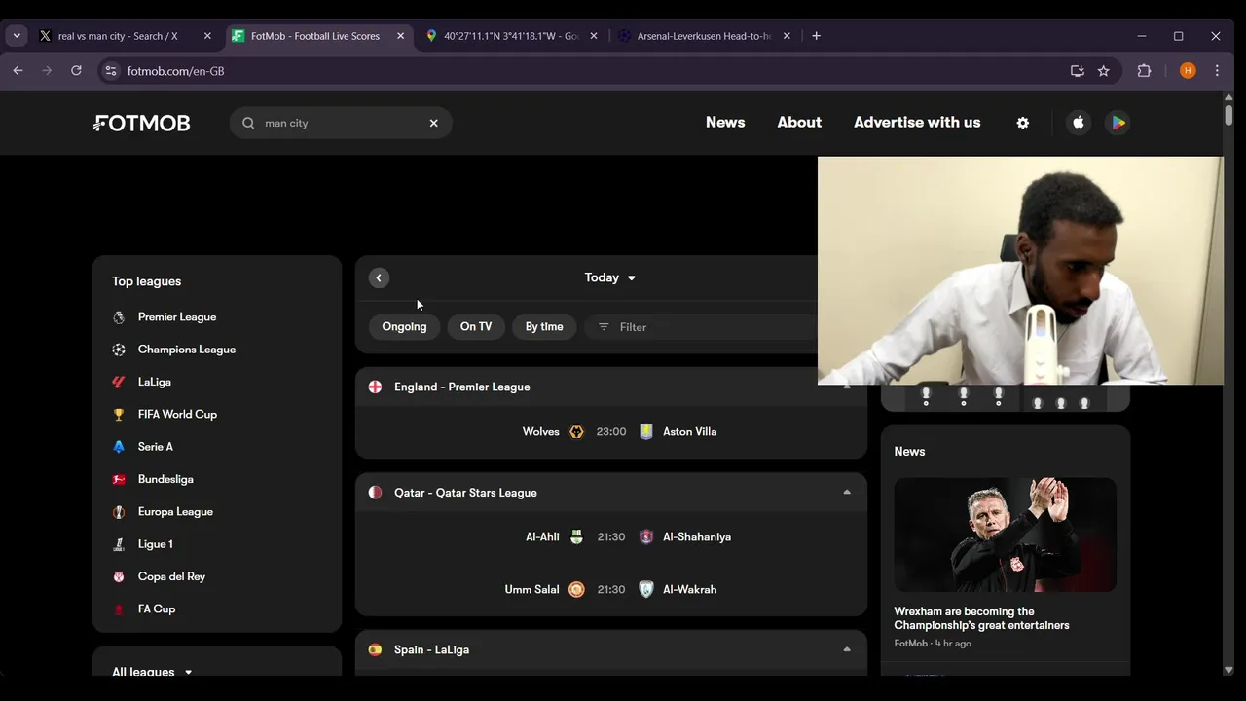1246x701 pixels.
Task: Click the Ligue 1 logo icon
Action: (119, 544)
